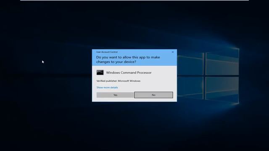The image size is (269, 151).
Task: Click the allow this app question heading
Action: [x=128, y=60]
